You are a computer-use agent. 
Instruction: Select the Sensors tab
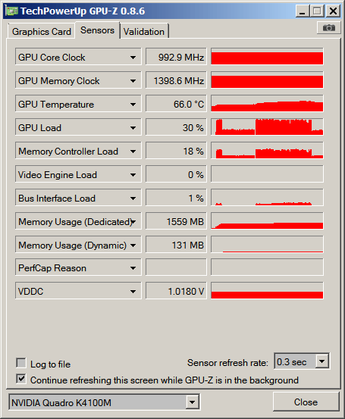[97, 30]
